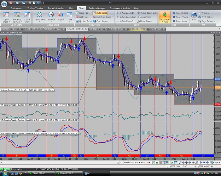Open the High/Low Zone dropdown
Viewport: 221px width, 176px height.
pos(103,17)
